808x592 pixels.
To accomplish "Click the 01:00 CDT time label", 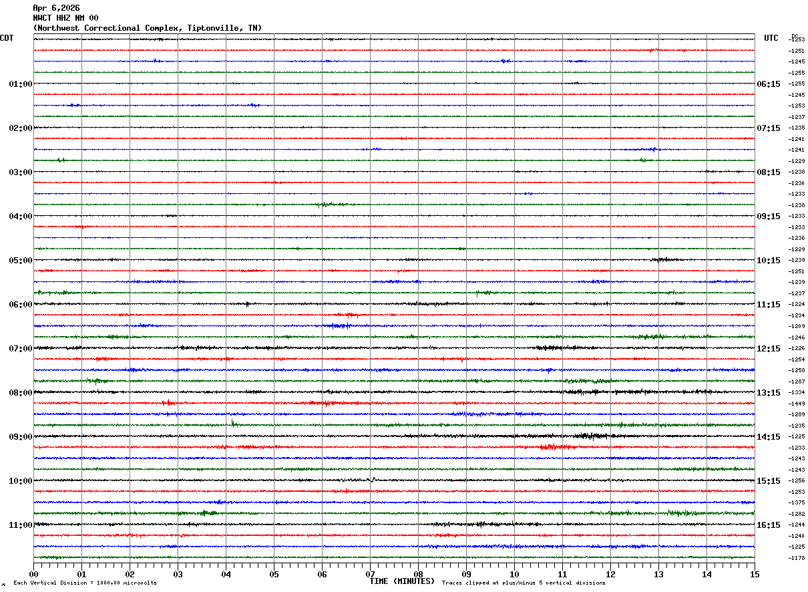I will [x=20, y=84].
